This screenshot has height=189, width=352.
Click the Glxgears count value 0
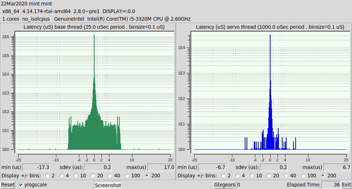pos(239,185)
